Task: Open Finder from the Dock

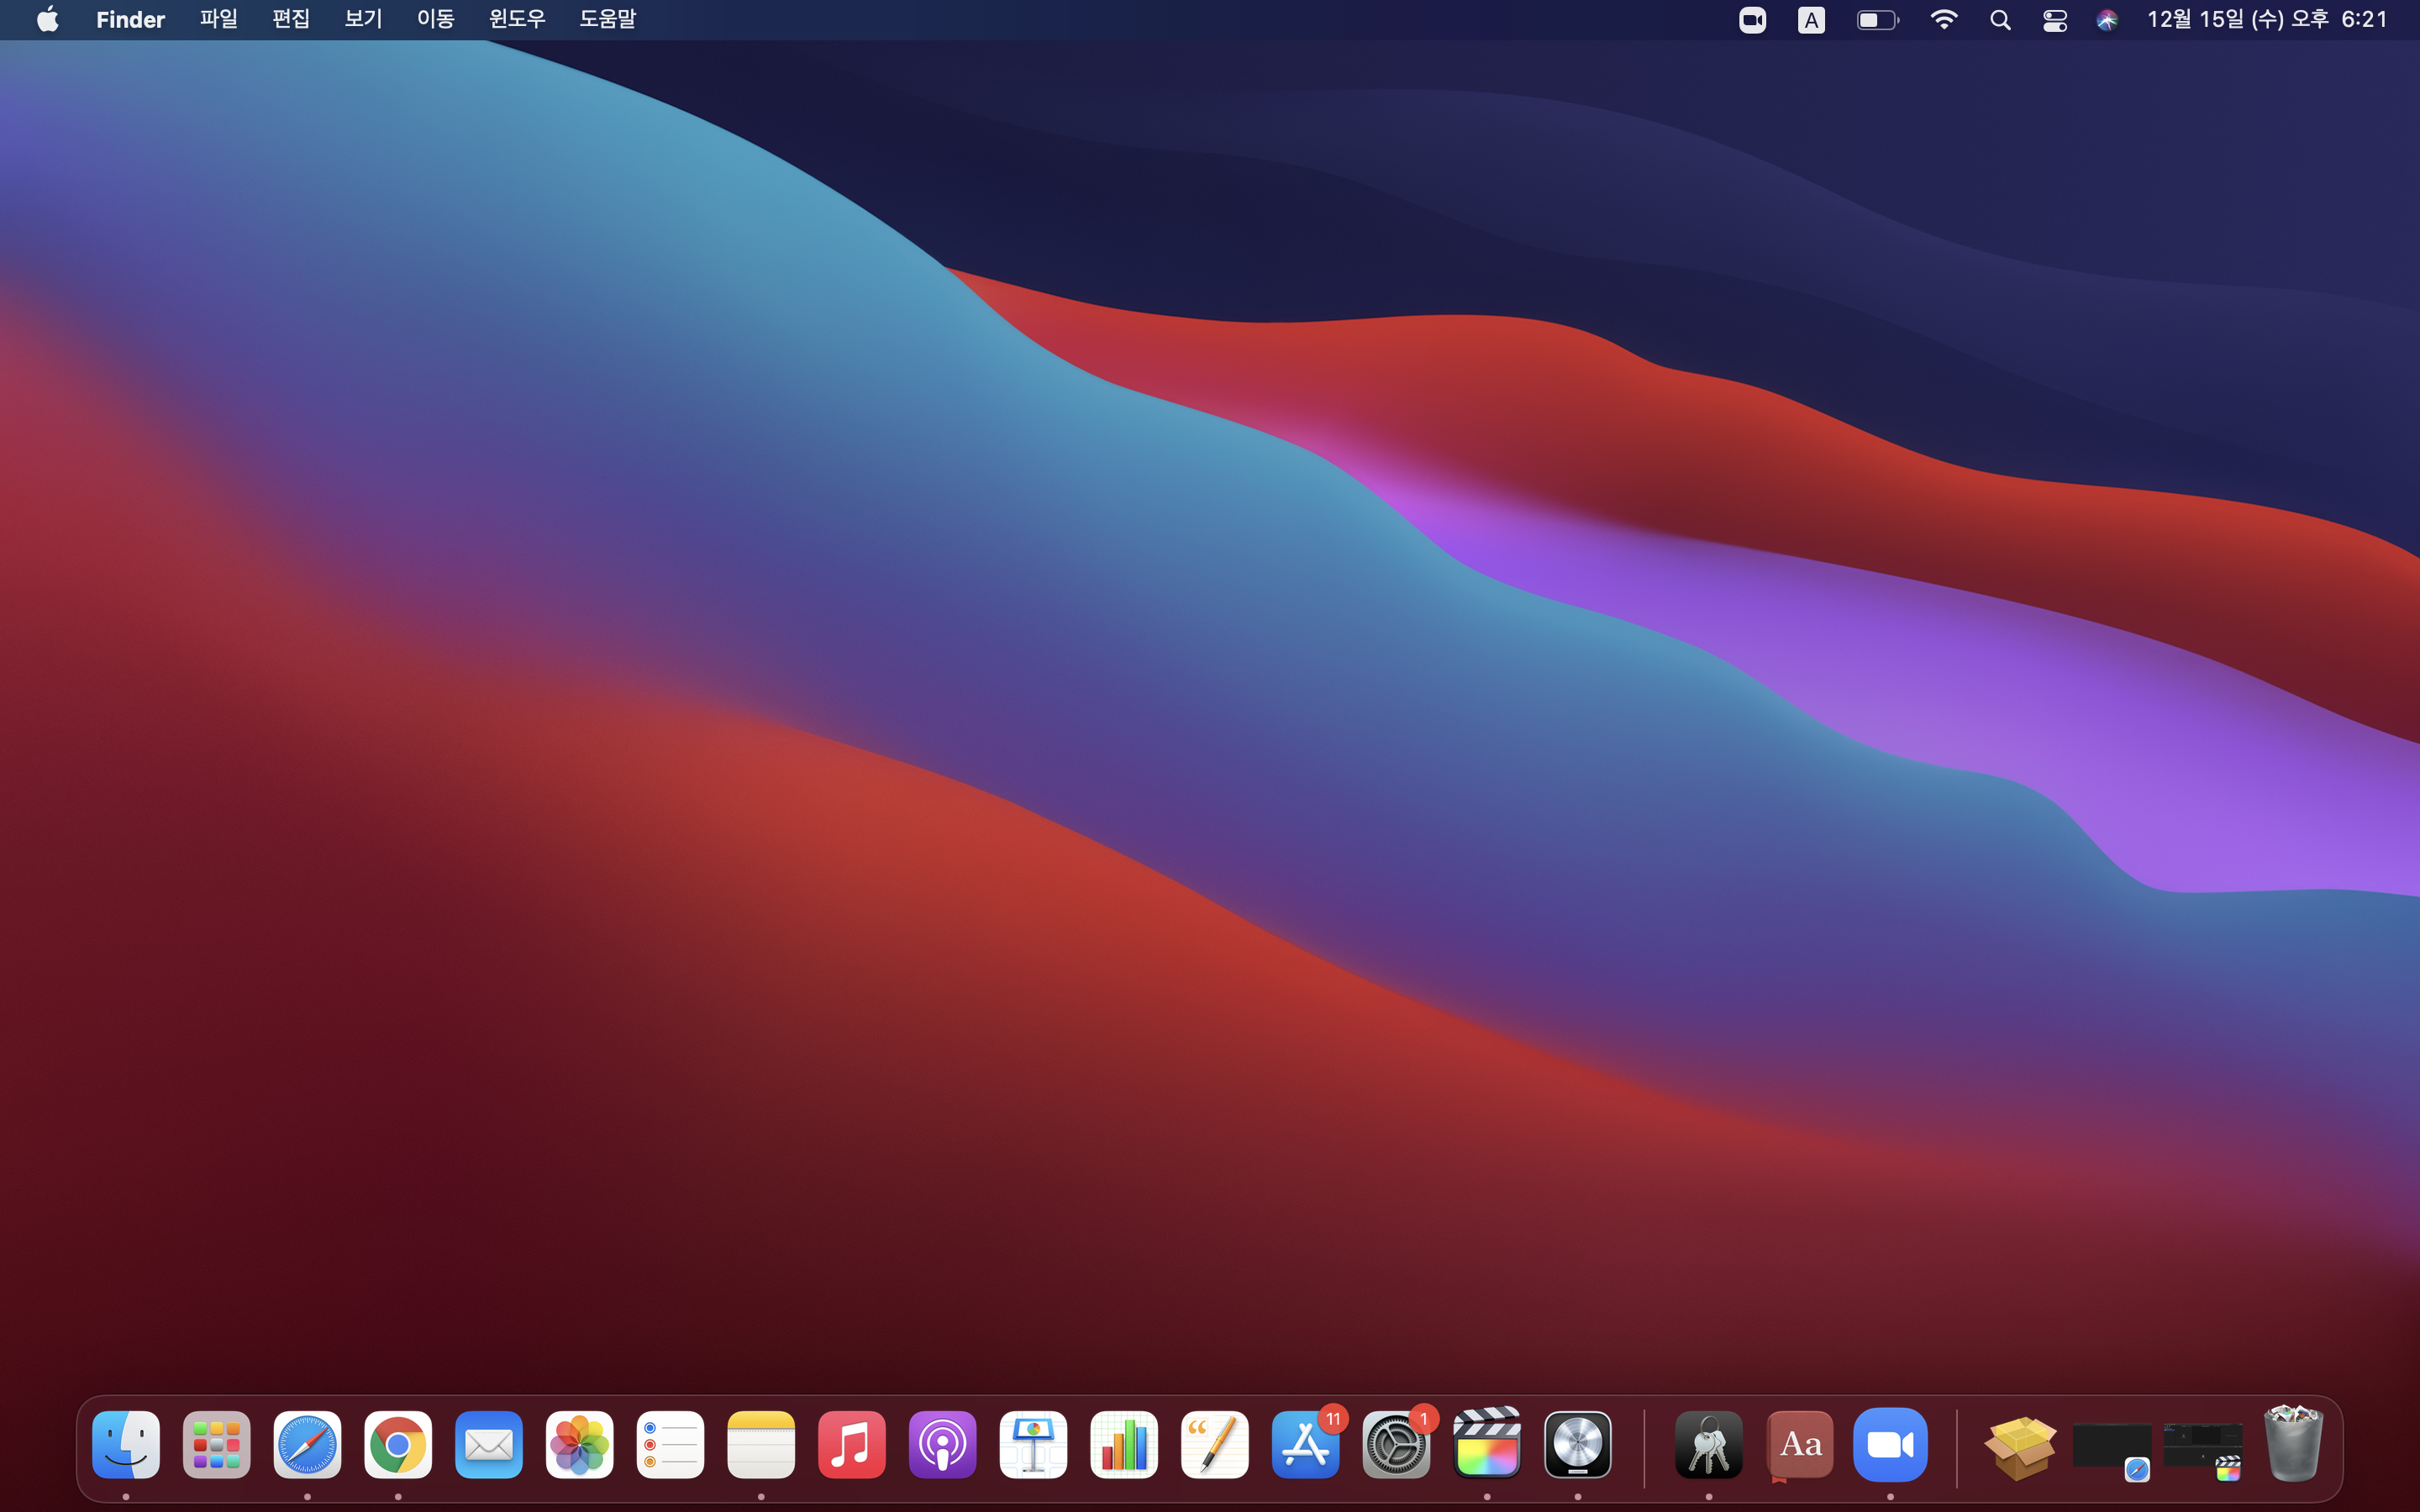Action: point(126,1444)
